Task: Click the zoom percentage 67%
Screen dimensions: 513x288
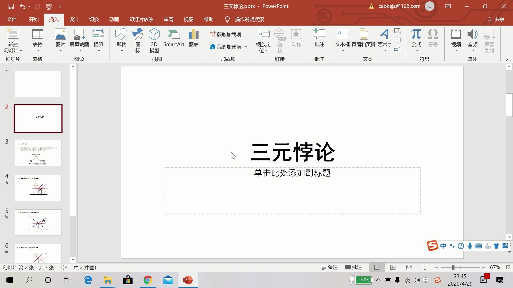Action: [x=495, y=267]
